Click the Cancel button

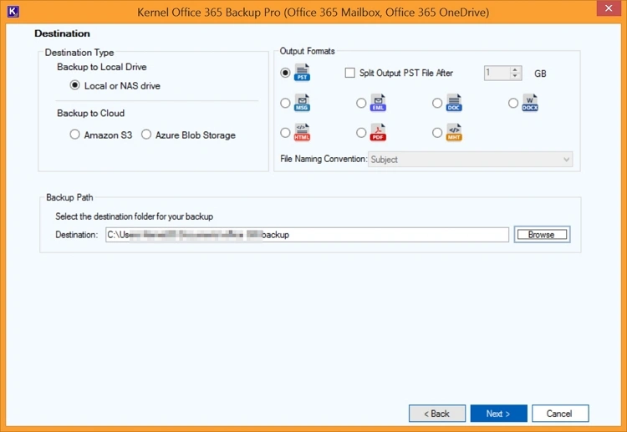pyautogui.click(x=560, y=414)
